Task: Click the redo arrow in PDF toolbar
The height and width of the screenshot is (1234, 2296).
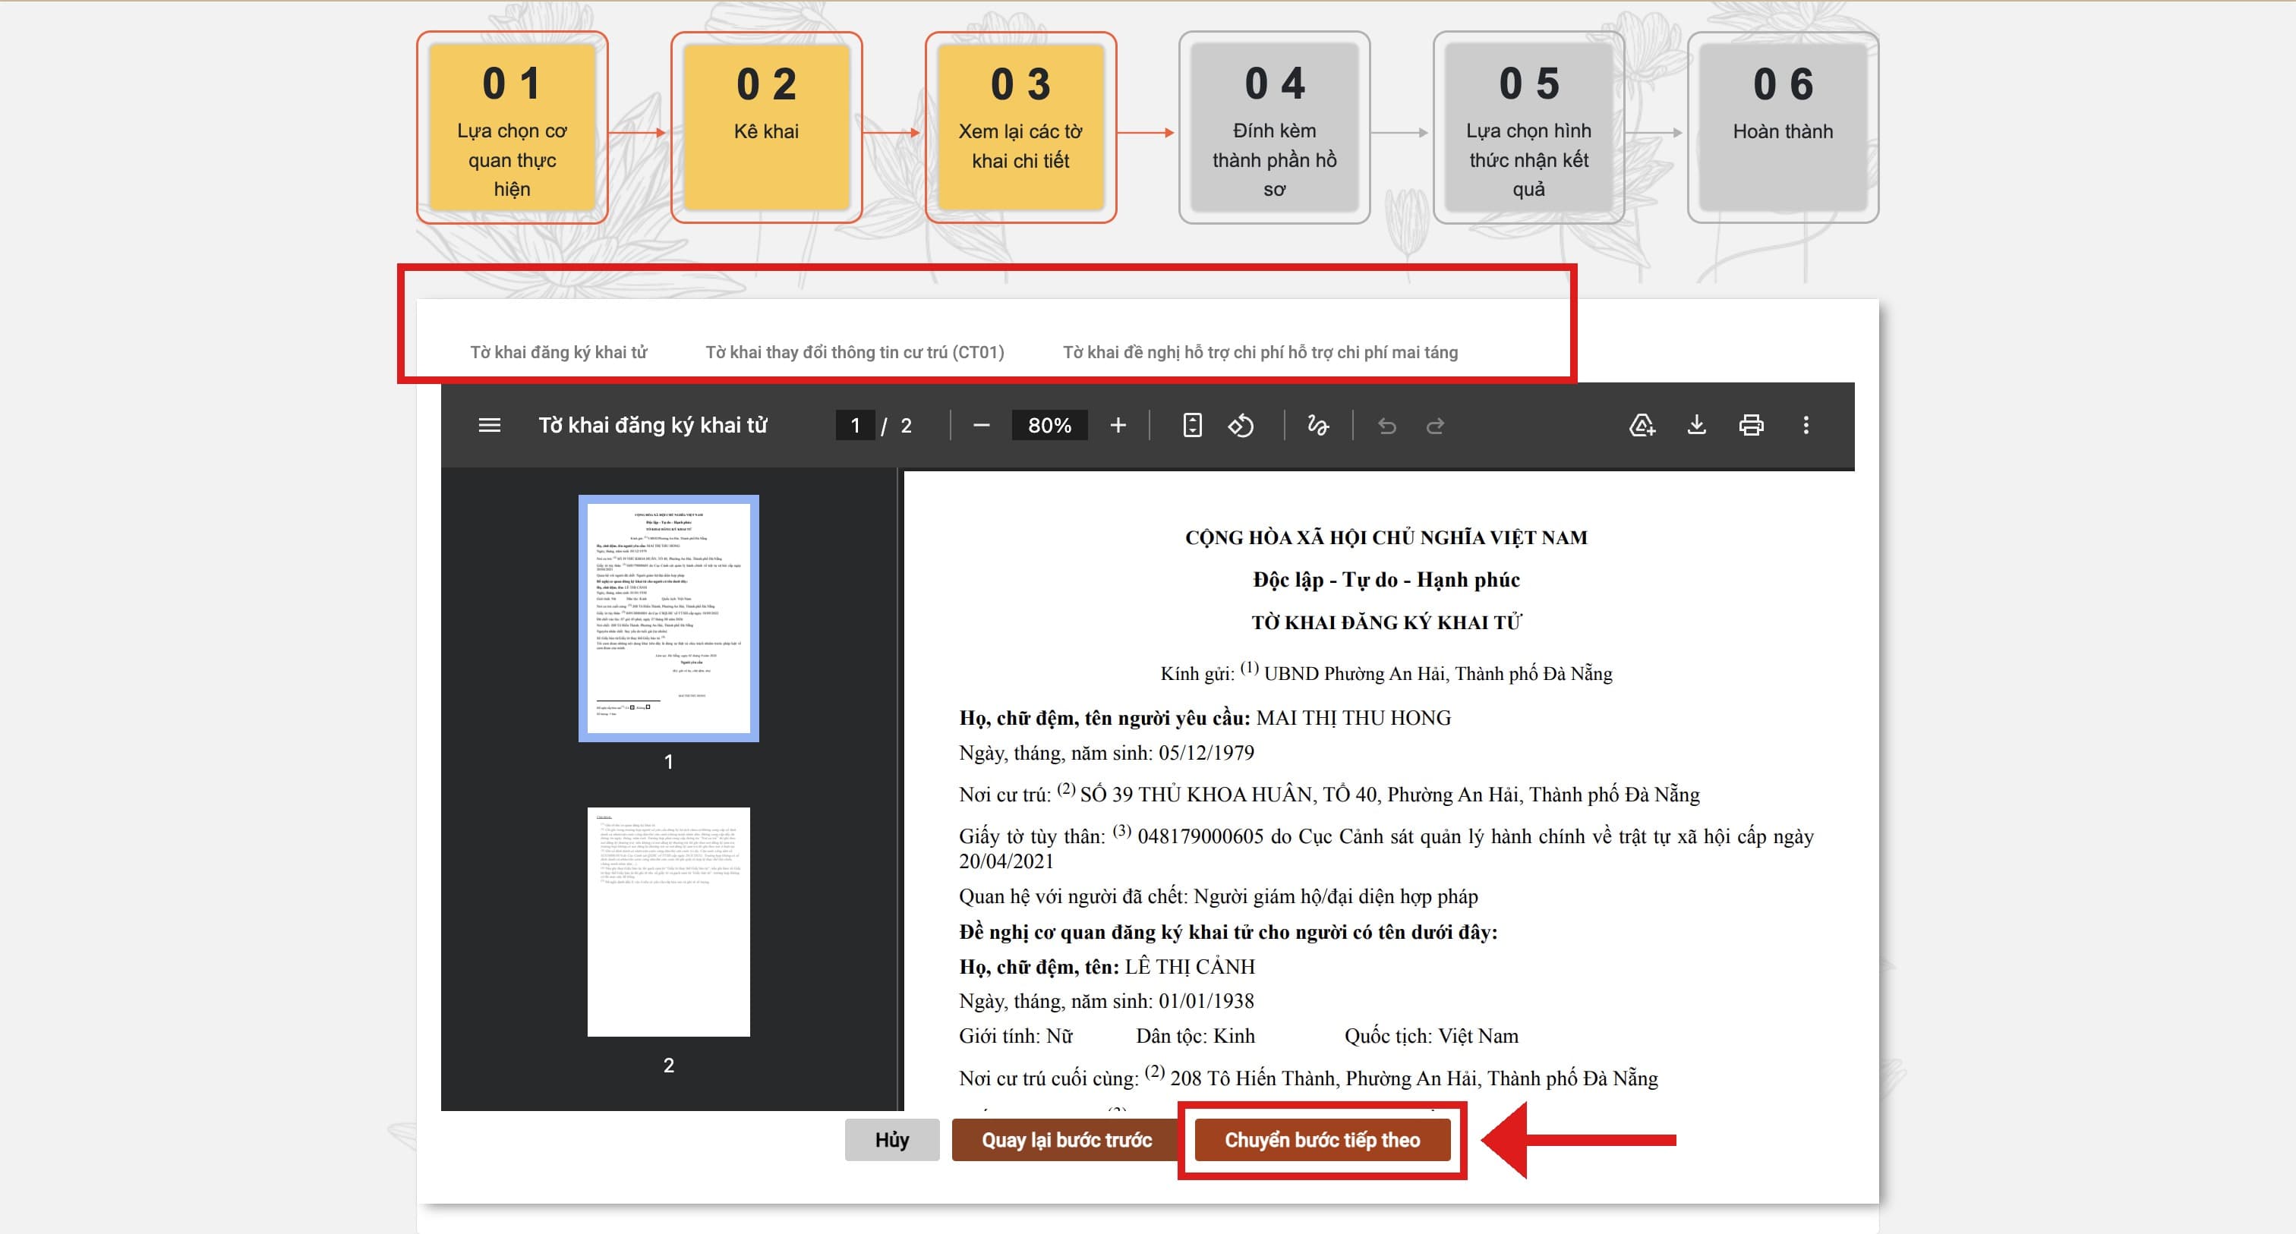Action: (x=1435, y=426)
